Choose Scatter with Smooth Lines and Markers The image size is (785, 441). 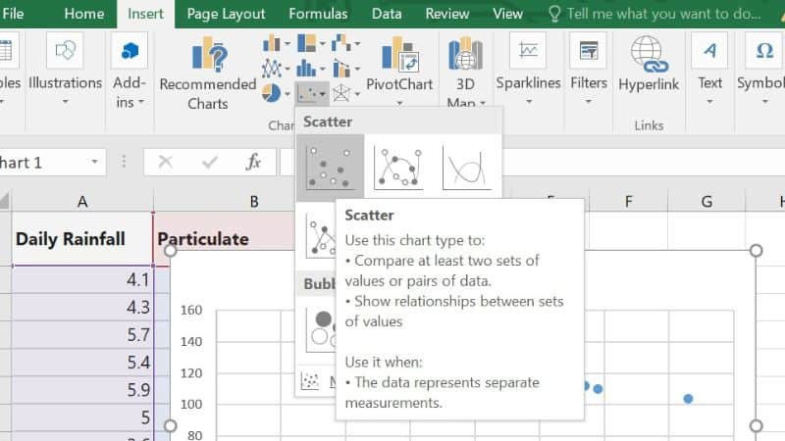point(398,168)
